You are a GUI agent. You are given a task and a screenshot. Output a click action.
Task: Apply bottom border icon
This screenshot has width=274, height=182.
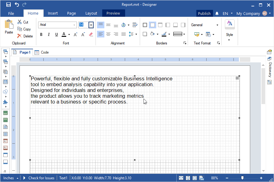click(x=175, y=25)
